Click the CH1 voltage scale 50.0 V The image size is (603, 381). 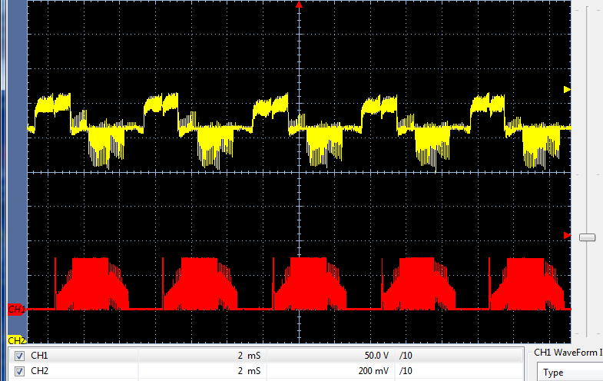pyautogui.click(x=376, y=356)
